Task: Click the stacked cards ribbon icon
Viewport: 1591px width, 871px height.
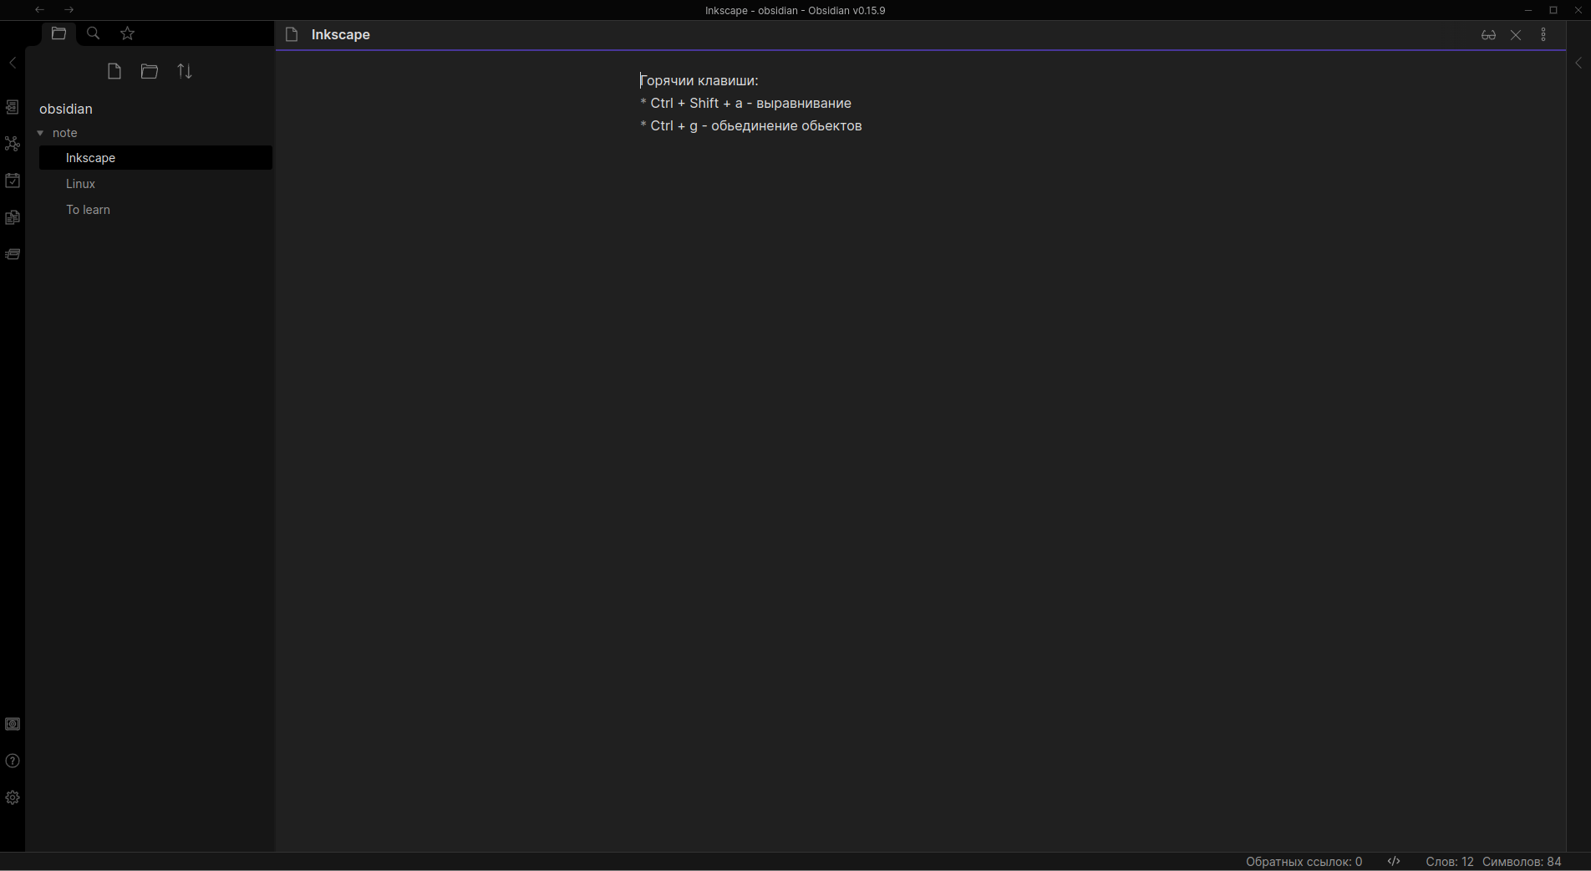Action: click(x=13, y=254)
